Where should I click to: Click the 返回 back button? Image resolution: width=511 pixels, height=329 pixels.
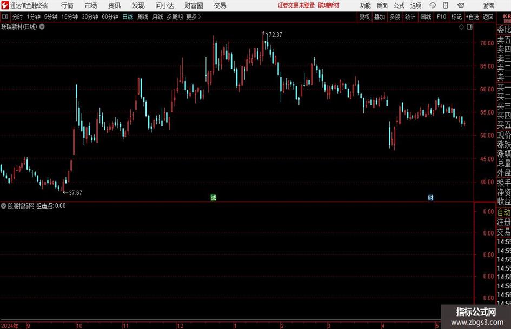tap(488, 17)
